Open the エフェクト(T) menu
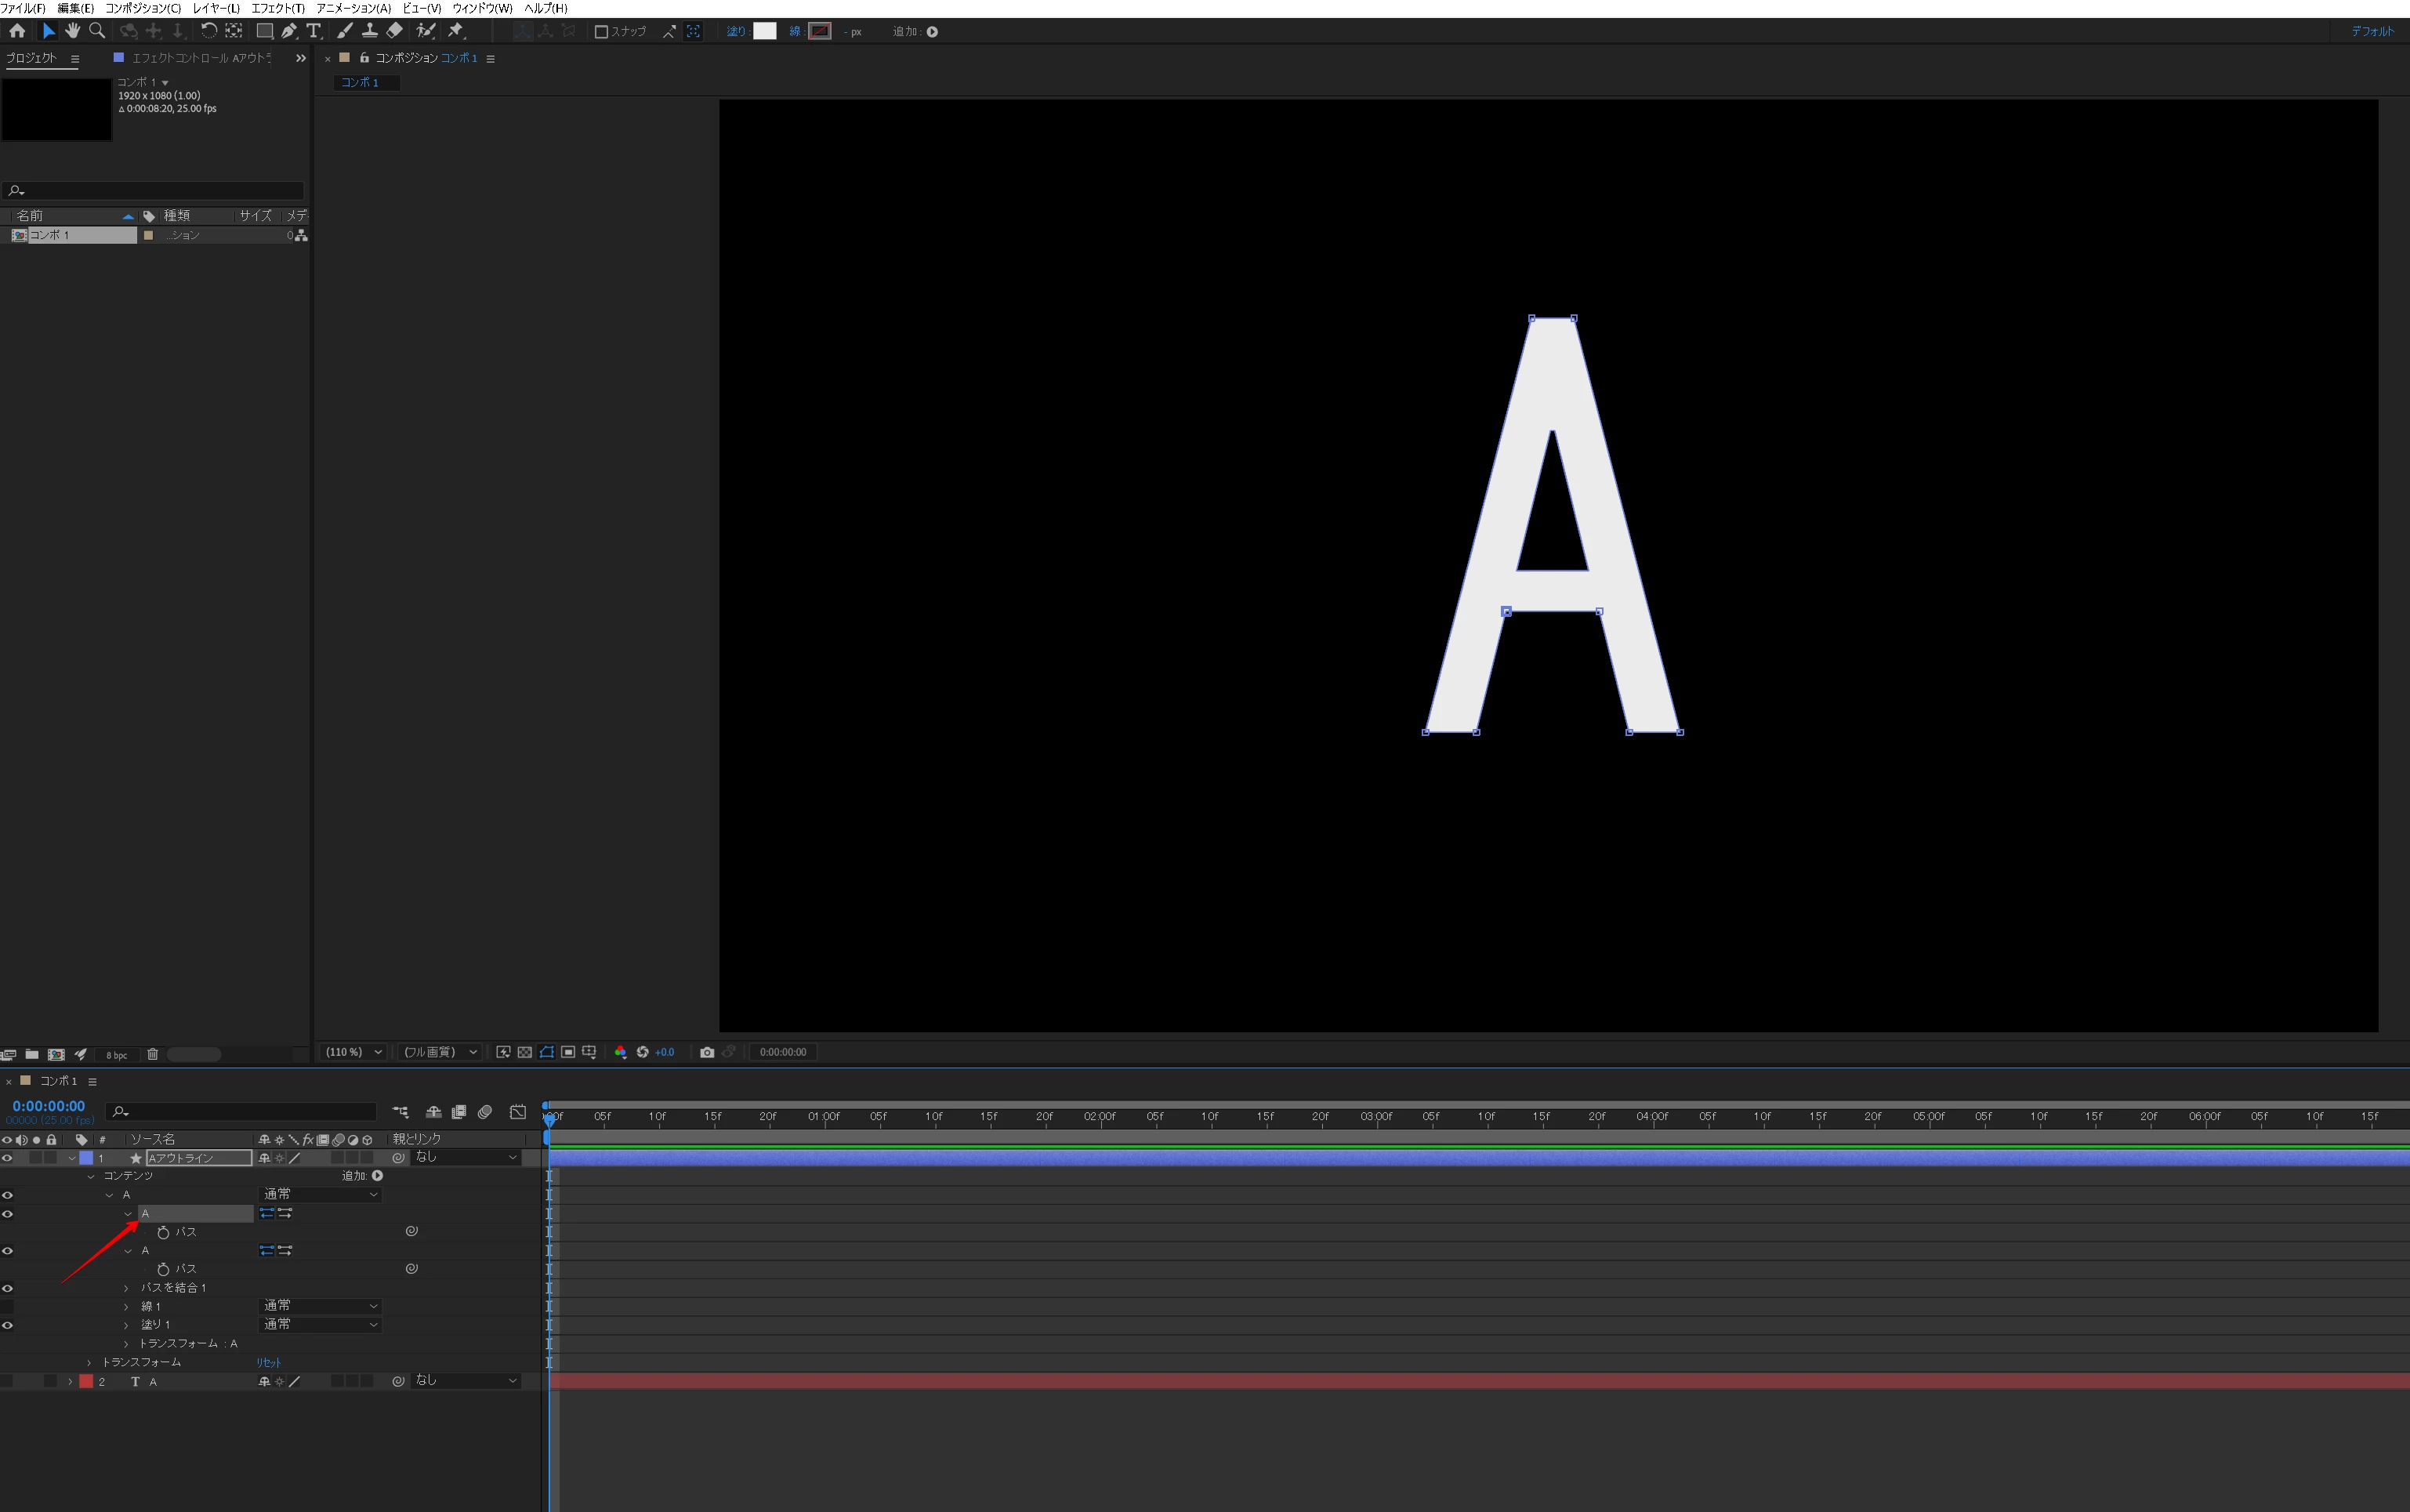2410x1512 pixels. pyautogui.click(x=277, y=8)
